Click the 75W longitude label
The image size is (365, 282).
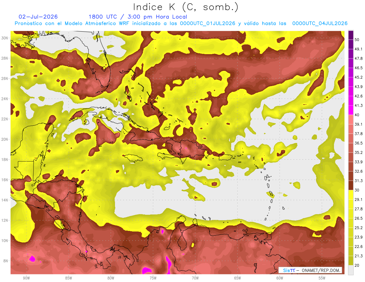point(153,278)
